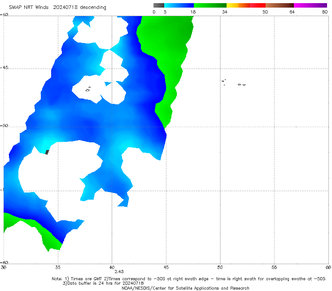Click the small dark gray wind patch on the map

47,152
